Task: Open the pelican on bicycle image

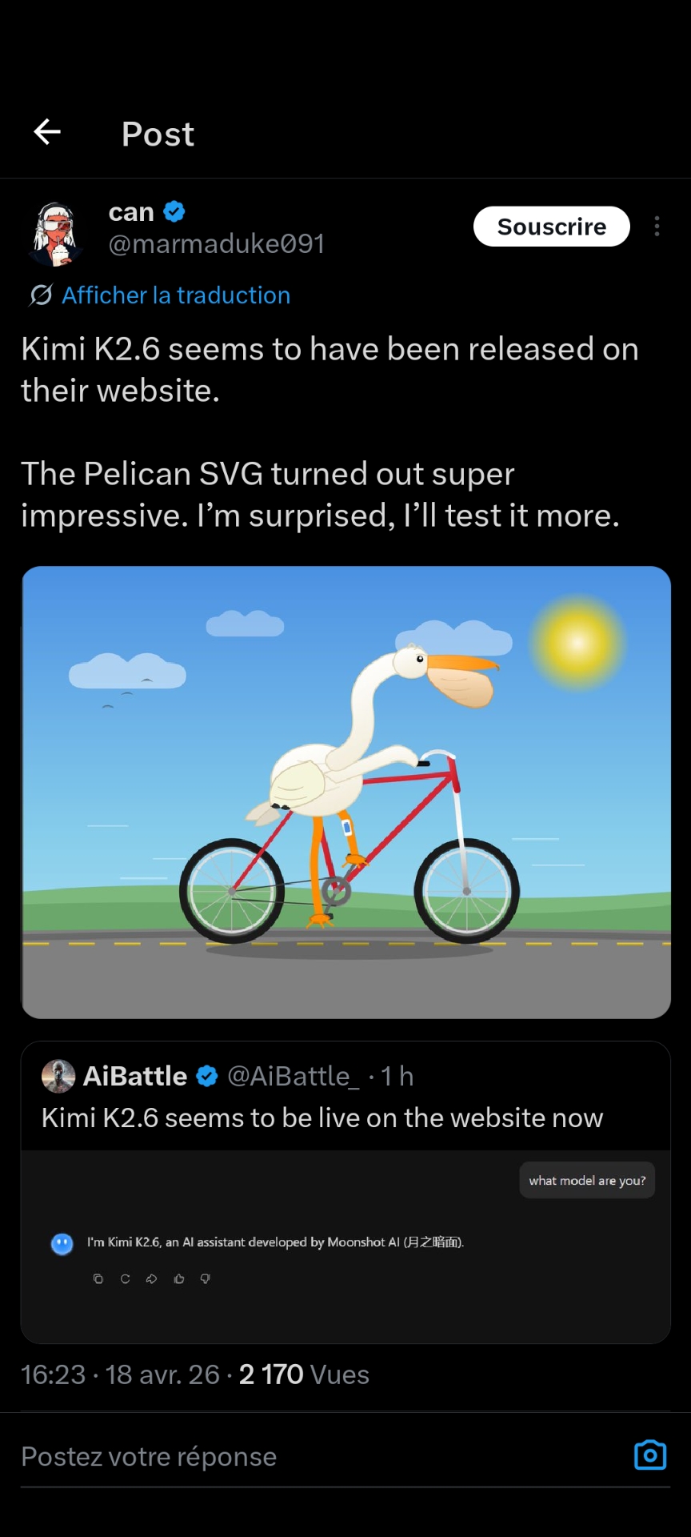Action: (345, 793)
